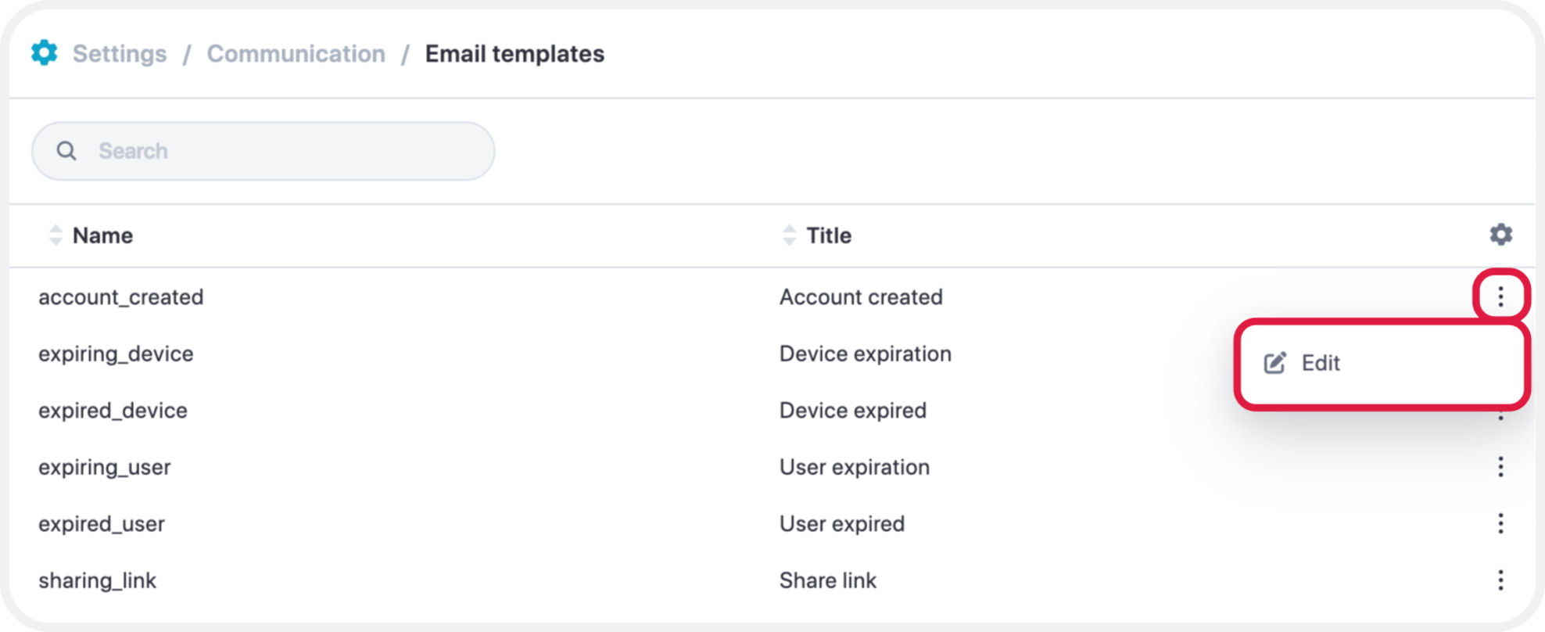Click the blue Settings gear icon in breadcrumb
Image resolution: width=1545 pixels, height=632 pixels.
[44, 53]
